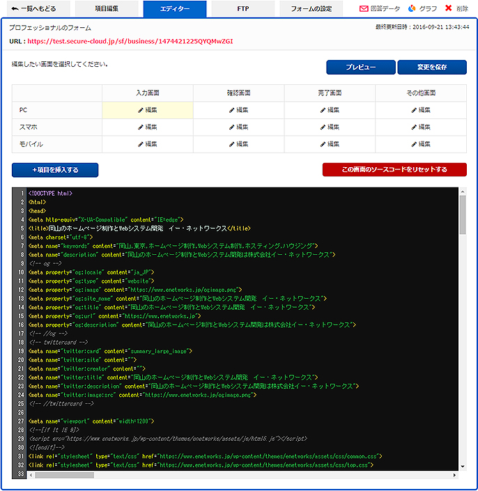Click the scroll-left arrow of the code editor

[31, 476]
